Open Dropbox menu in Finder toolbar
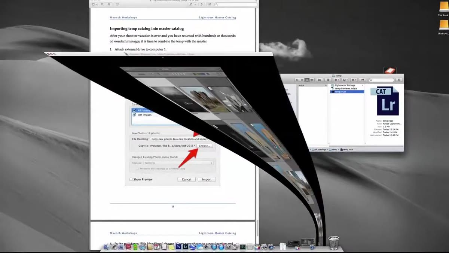This screenshot has height=253, width=449. [x=345, y=80]
